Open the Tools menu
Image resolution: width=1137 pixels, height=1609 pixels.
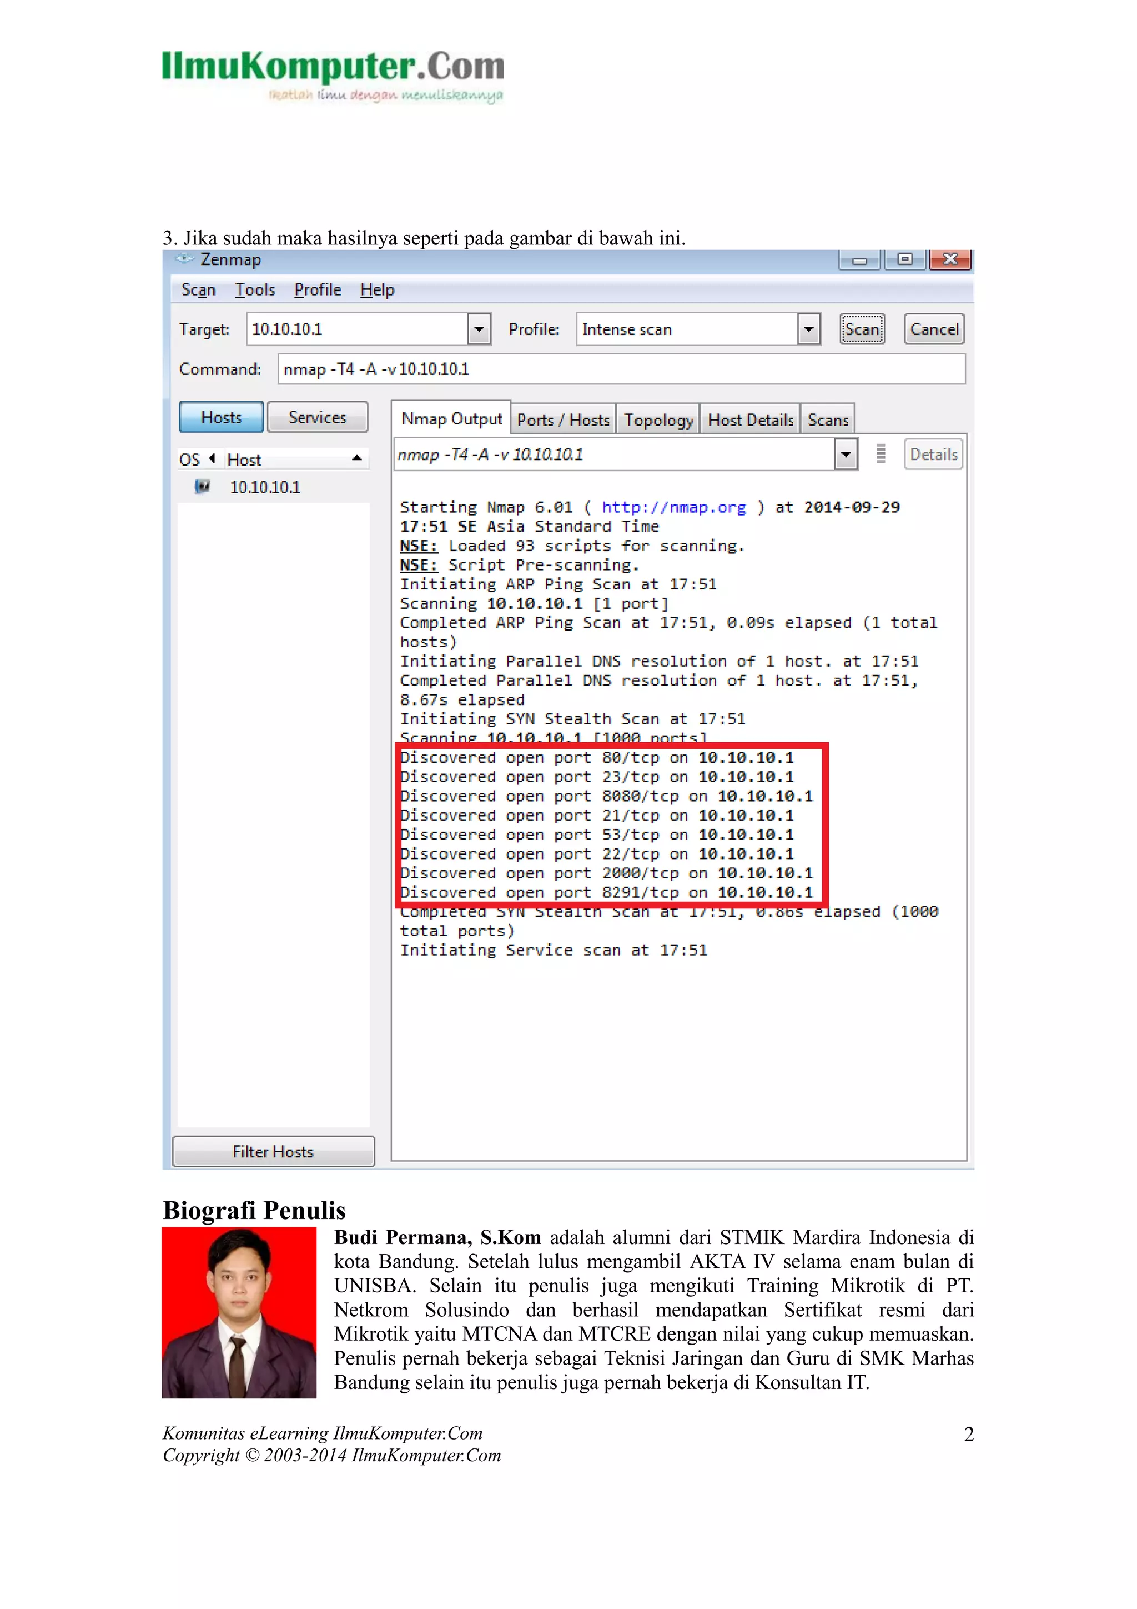[255, 289]
